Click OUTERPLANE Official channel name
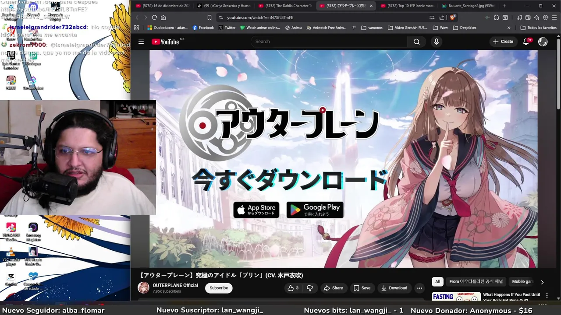561x315 pixels. [175, 285]
